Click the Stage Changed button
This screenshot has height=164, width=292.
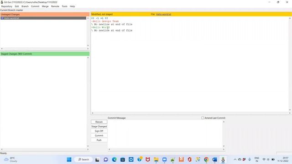click(x=99, y=127)
